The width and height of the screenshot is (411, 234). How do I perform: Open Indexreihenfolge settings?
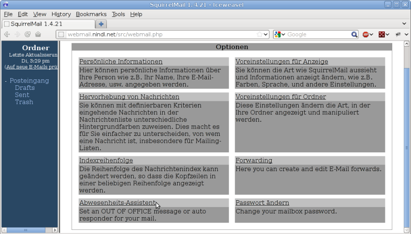(x=106, y=161)
